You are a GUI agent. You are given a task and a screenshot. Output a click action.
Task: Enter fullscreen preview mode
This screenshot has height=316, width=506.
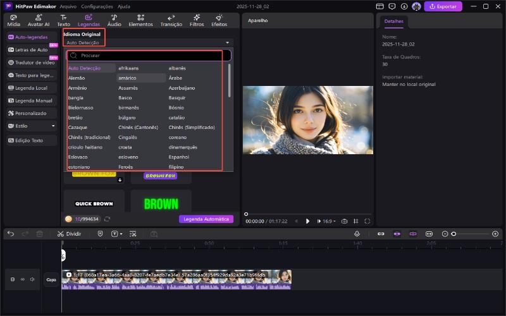click(367, 221)
